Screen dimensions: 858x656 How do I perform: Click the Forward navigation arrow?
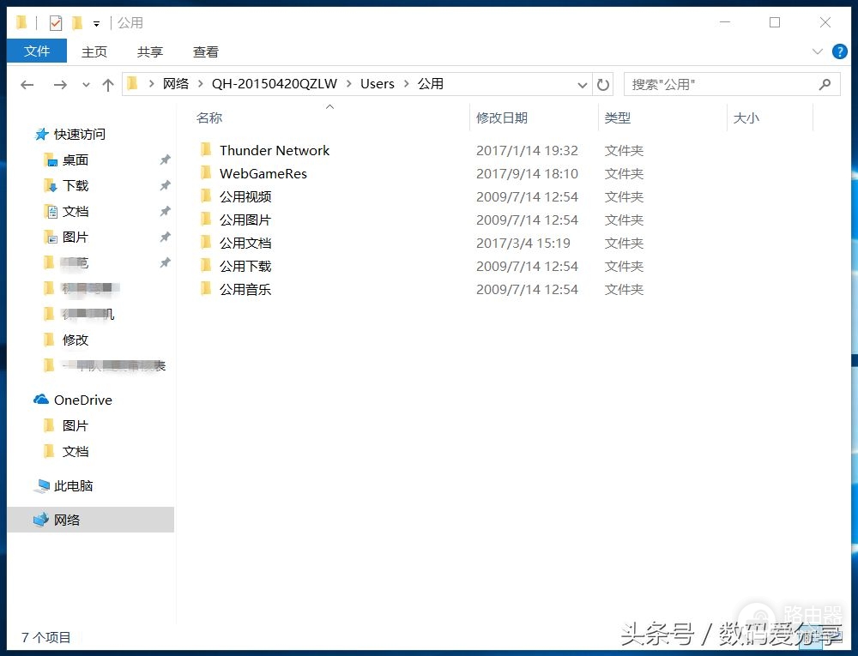(59, 84)
